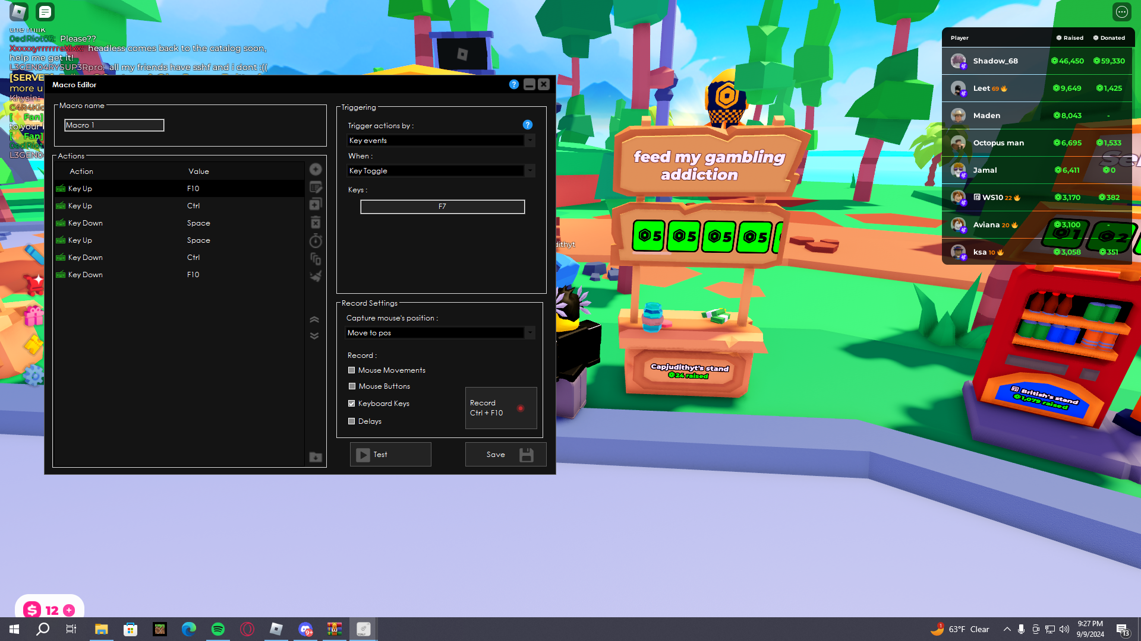Enable the Delays checkbox

tap(352, 421)
